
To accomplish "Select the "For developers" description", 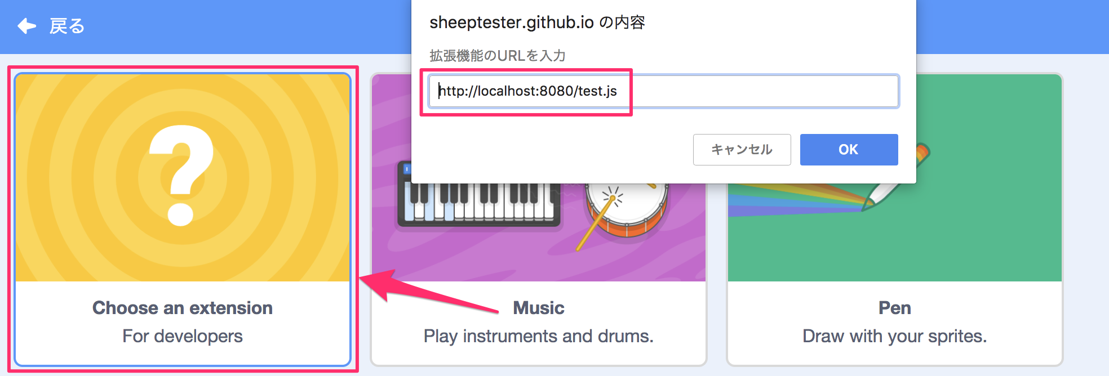I will coord(183,336).
